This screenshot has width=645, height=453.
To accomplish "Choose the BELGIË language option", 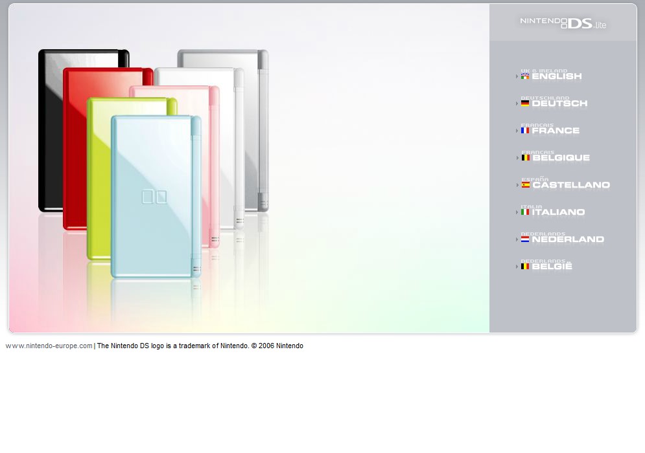I will click(552, 266).
